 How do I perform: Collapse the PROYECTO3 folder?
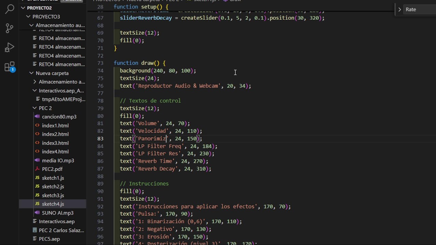[28, 17]
